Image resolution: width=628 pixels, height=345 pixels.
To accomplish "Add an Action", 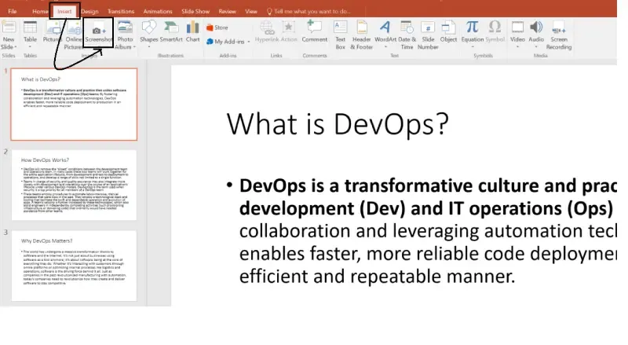I will [289, 31].
